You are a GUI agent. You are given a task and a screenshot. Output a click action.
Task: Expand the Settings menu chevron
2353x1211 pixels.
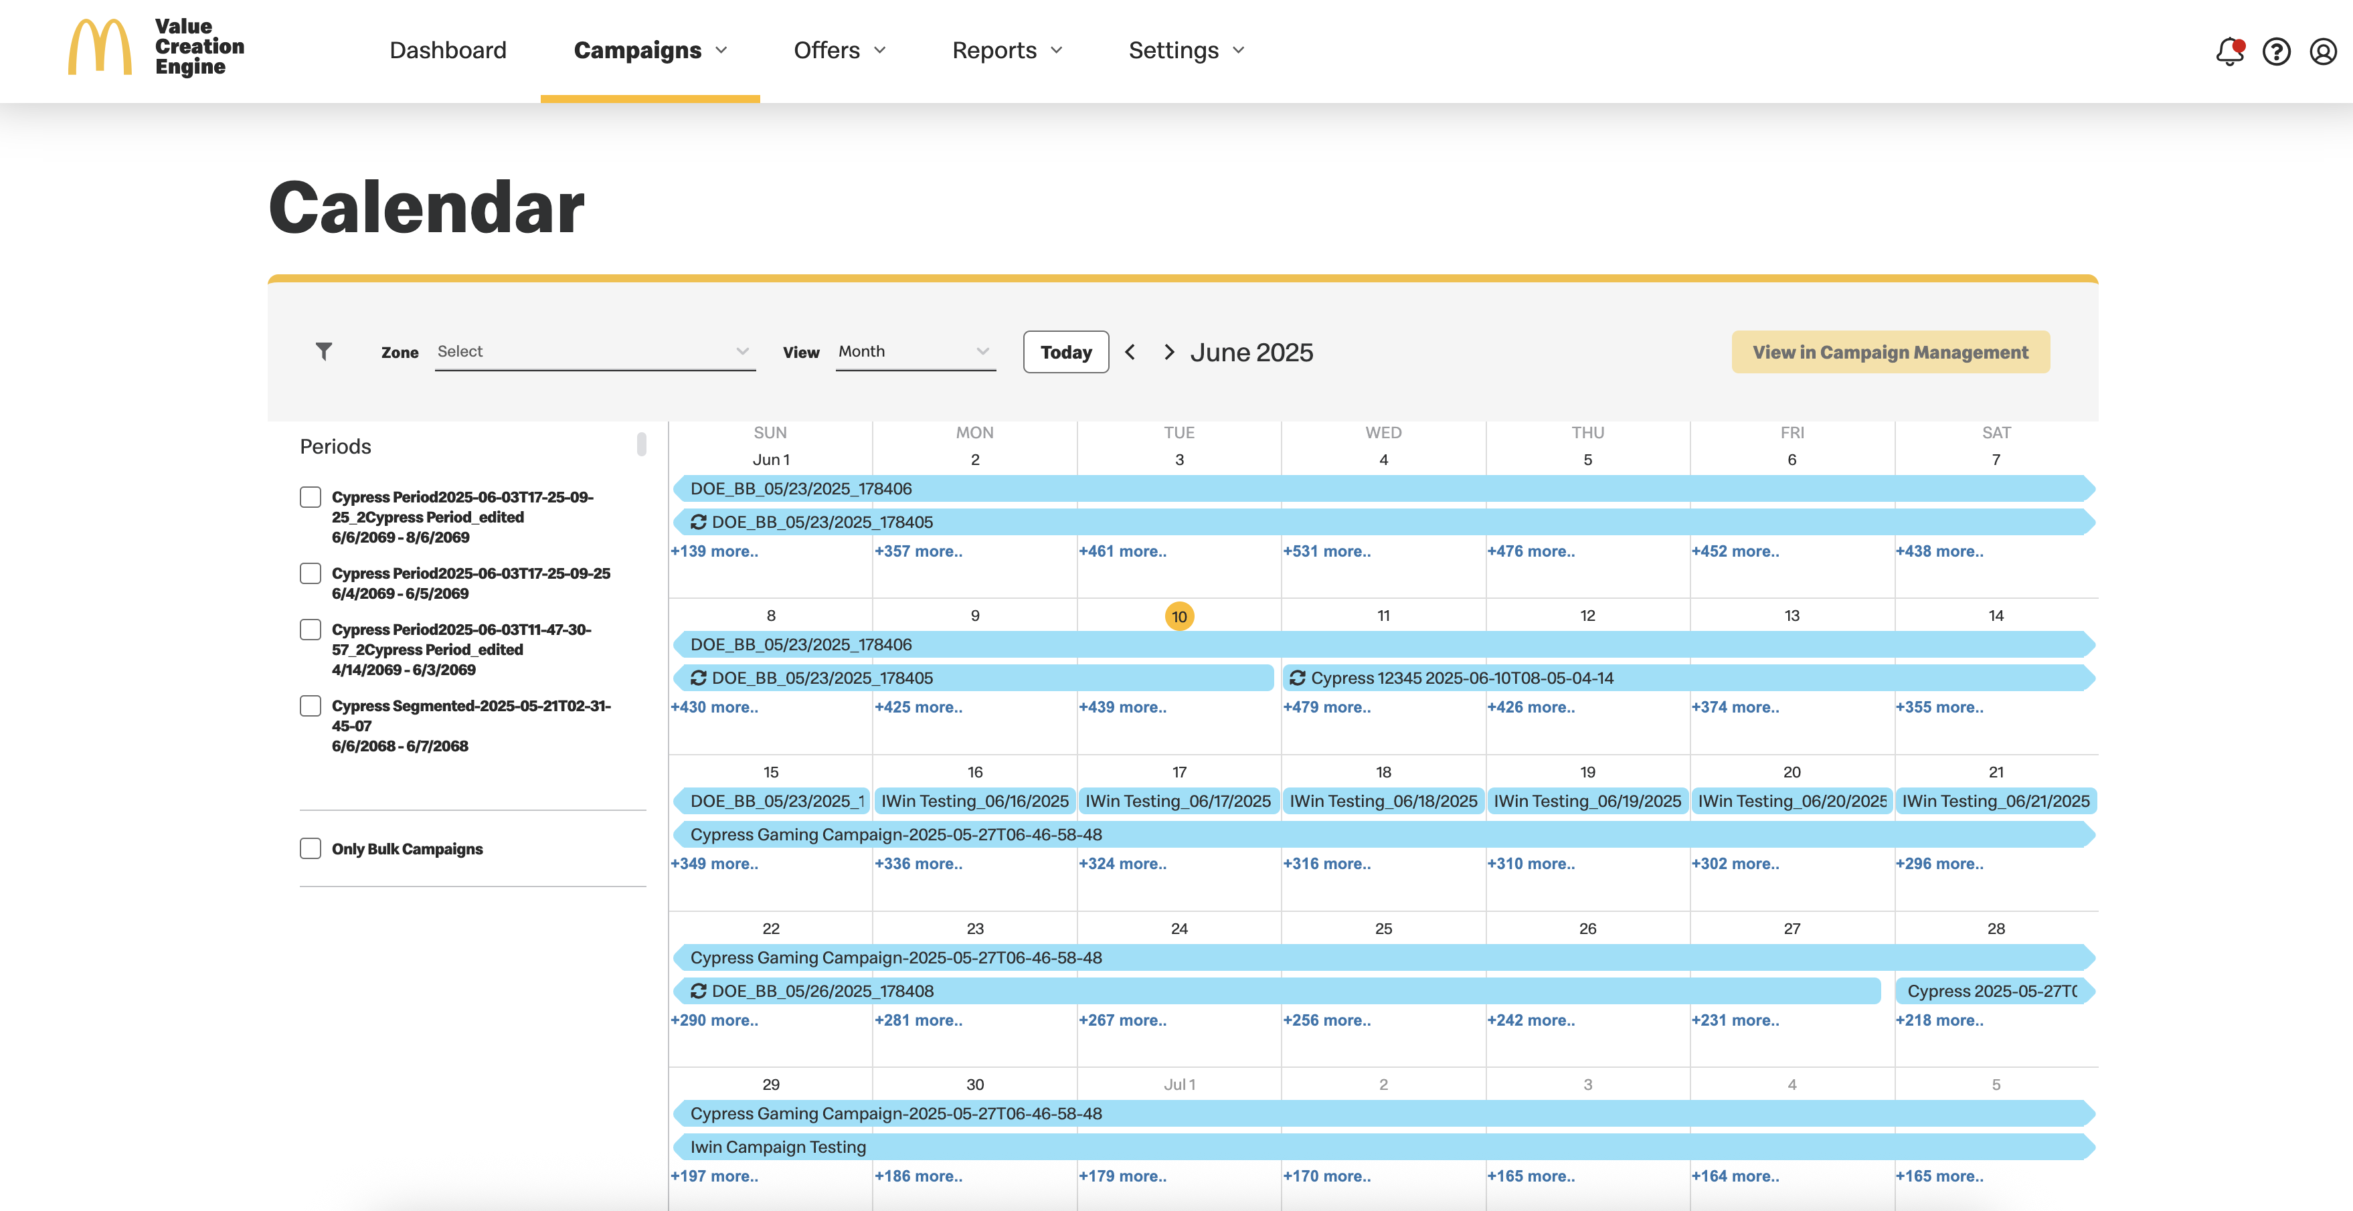pyautogui.click(x=1239, y=50)
